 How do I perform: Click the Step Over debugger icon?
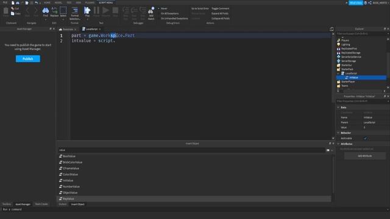(134, 10)
